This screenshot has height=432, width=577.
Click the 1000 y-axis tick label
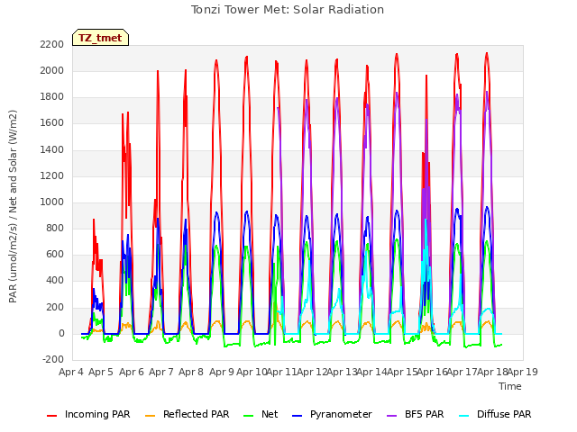point(52,202)
